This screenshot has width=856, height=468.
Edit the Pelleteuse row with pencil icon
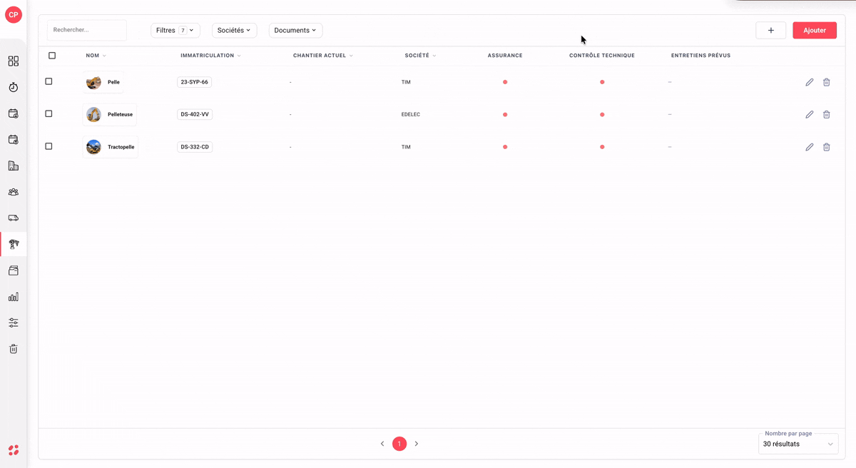point(810,114)
